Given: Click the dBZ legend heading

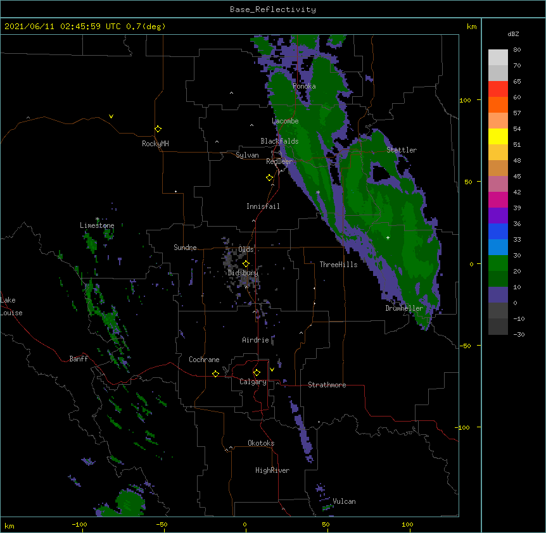Looking at the screenshot, I should 513,34.
